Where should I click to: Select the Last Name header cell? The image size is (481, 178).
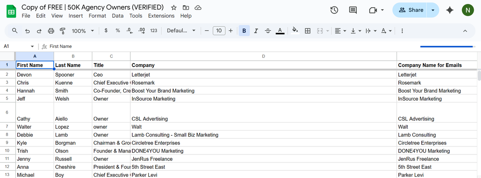[x=73, y=65]
